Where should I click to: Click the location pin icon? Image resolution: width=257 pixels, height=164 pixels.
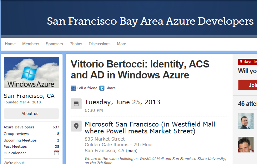click(76, 126)
